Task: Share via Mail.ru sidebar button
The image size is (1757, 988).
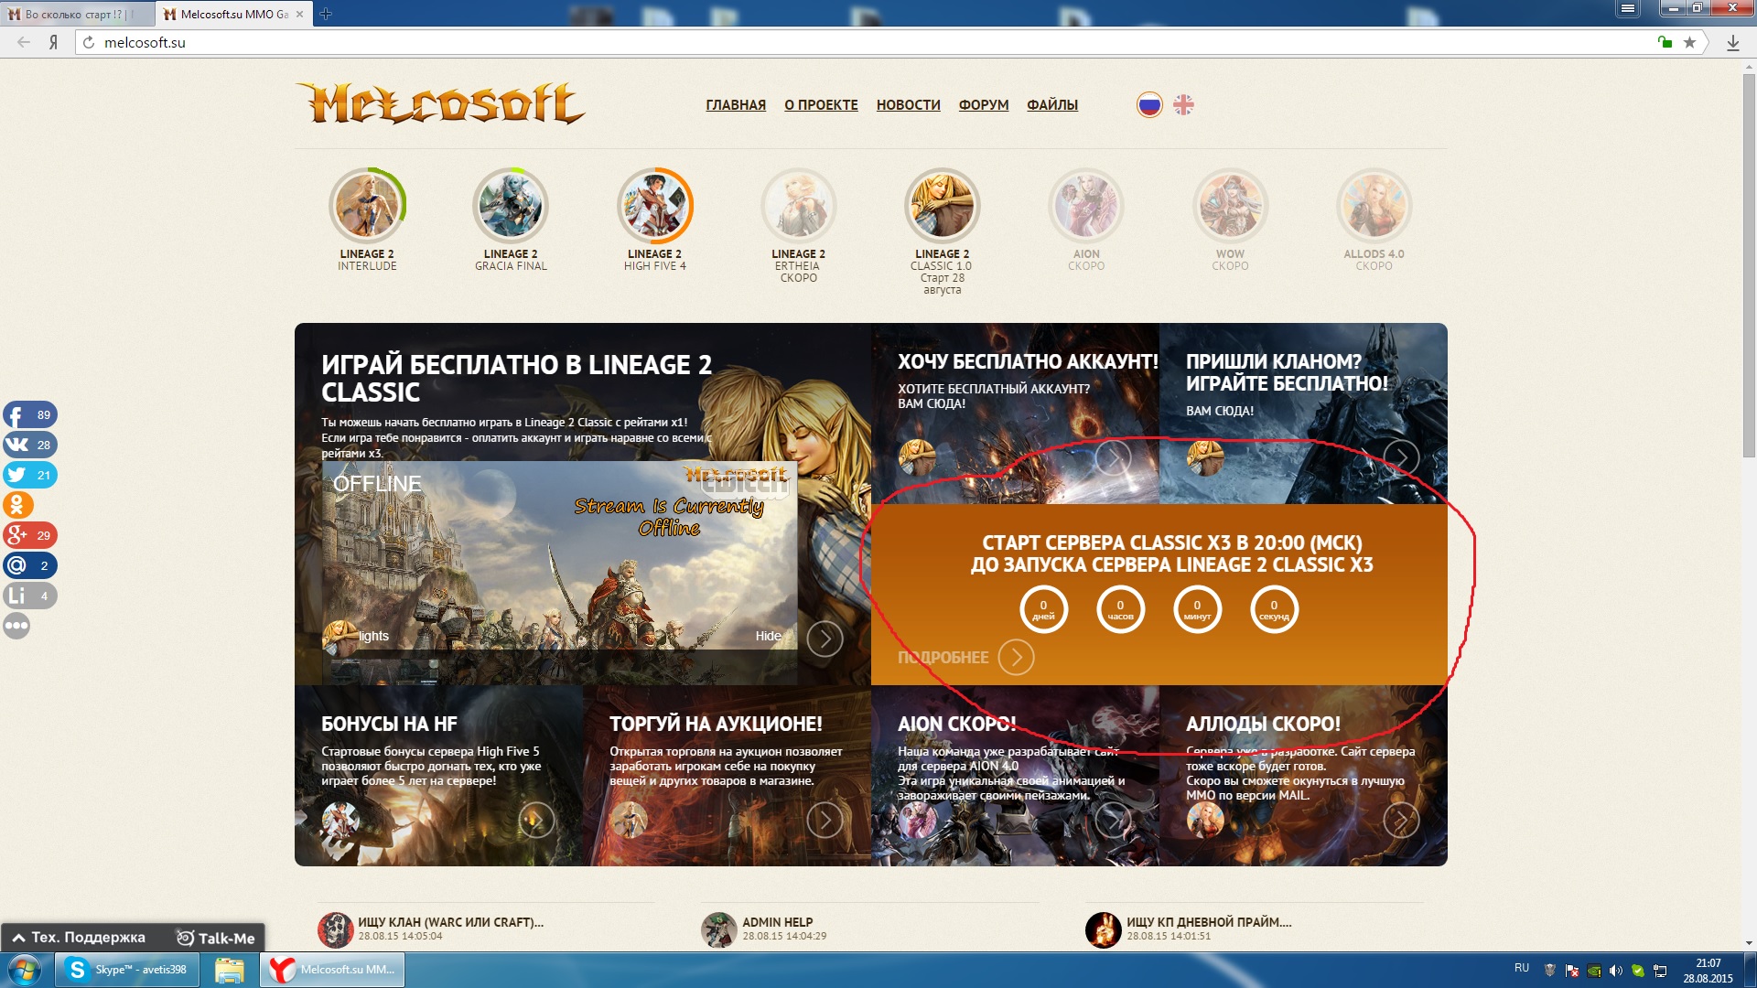Action: pyautogui.click(x=29, y=565)
